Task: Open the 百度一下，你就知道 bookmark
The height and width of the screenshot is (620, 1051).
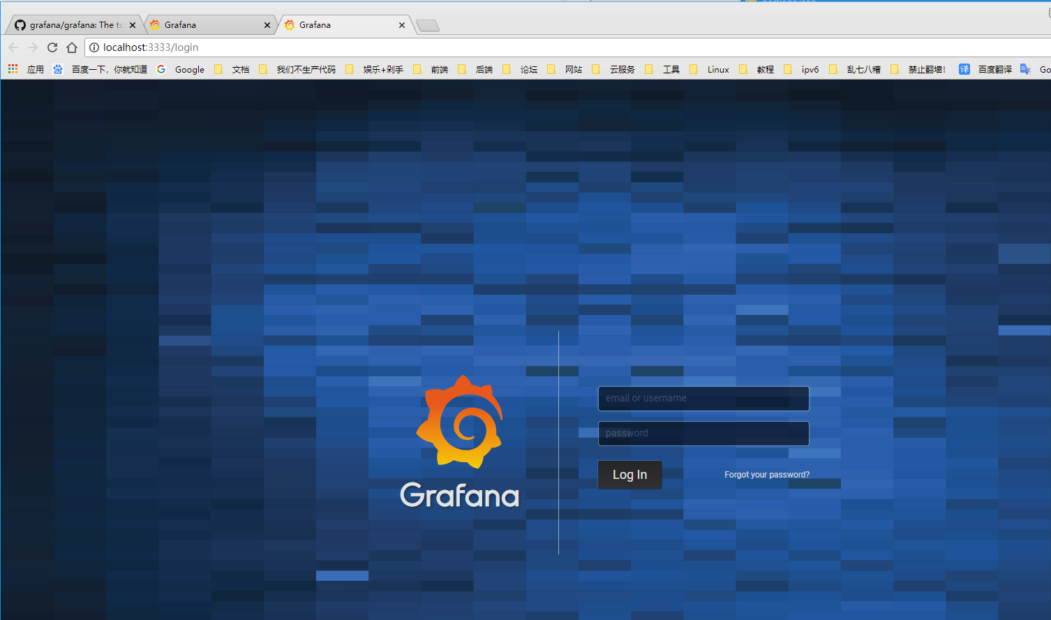Action: (x=100, y=69)
